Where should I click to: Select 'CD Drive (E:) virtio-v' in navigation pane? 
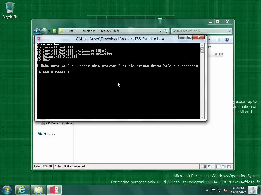[x=57, y=123]
